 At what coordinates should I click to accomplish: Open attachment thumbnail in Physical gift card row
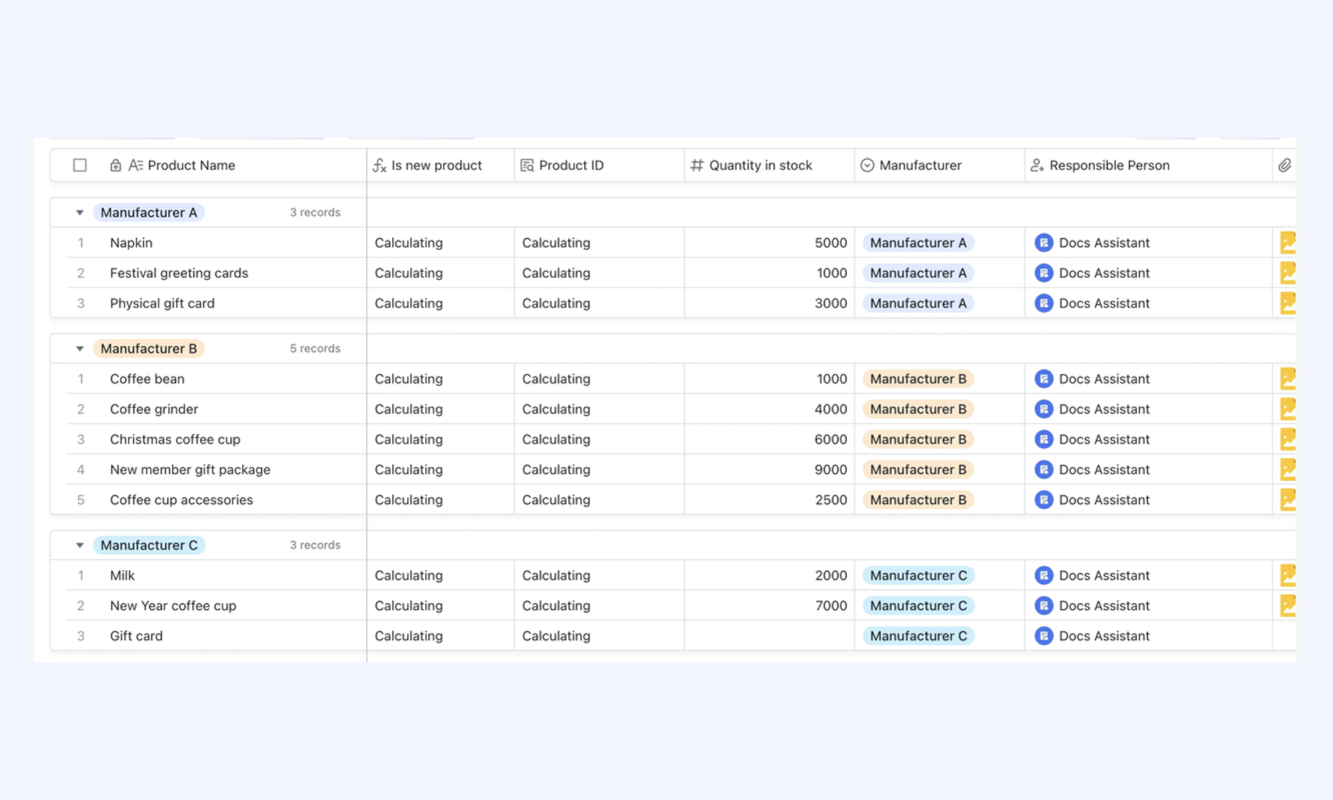[x=1288, y=303]
